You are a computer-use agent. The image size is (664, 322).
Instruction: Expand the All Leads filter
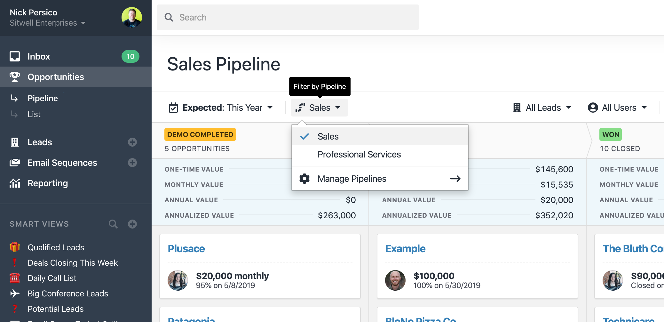[x=542, y=108]
